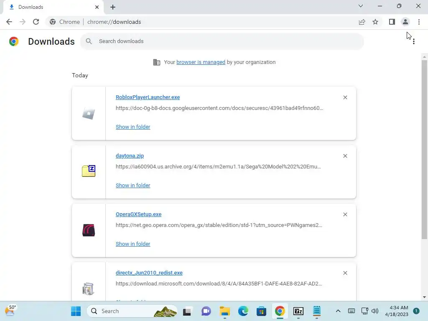The width and height of the screenshot is (428, 321).
Task: Click the download.microsoft.com source URL
Action: (x=219, y=284)
